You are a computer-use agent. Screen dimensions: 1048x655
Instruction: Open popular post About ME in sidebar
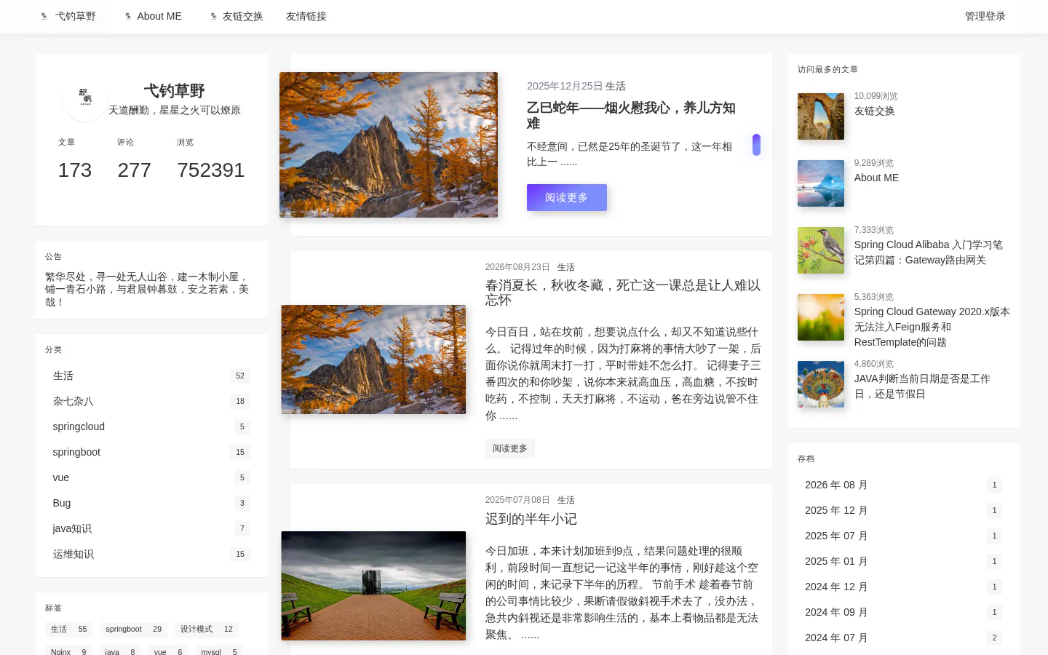[x=876, y=178]
